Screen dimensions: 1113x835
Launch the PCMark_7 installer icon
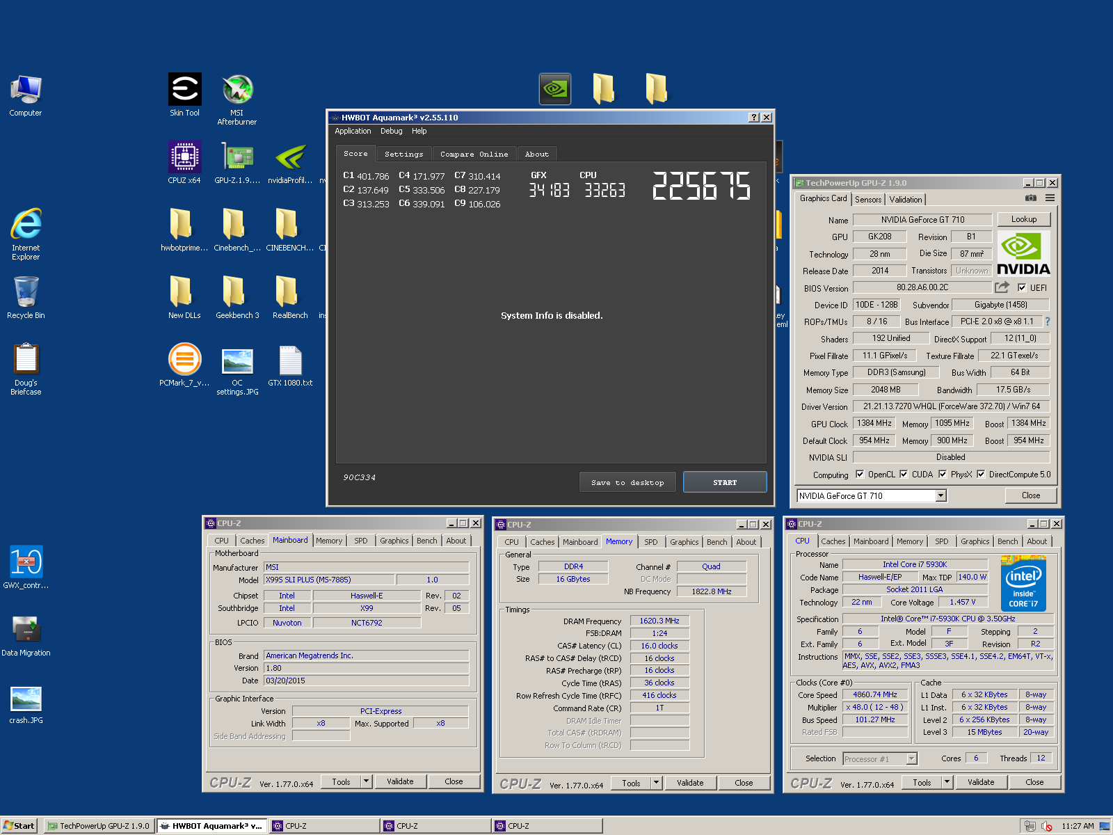184,365
